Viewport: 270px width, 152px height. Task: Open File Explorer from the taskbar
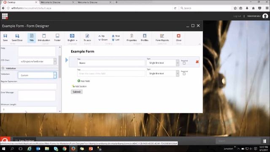47,149
